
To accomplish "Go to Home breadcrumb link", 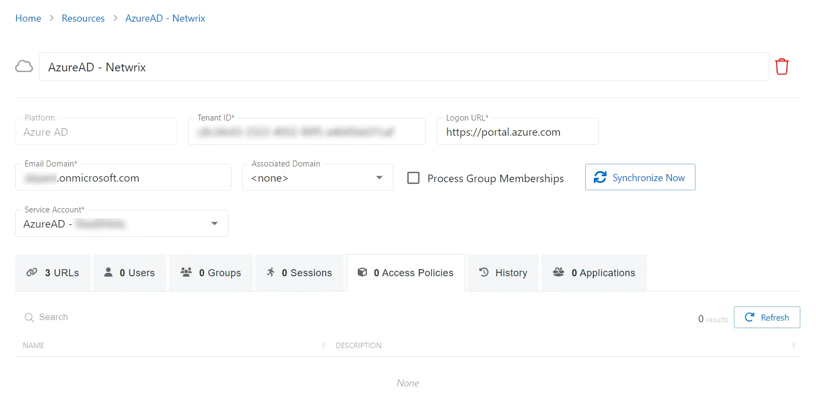I will pyautogui.click(x=28, y=18).
